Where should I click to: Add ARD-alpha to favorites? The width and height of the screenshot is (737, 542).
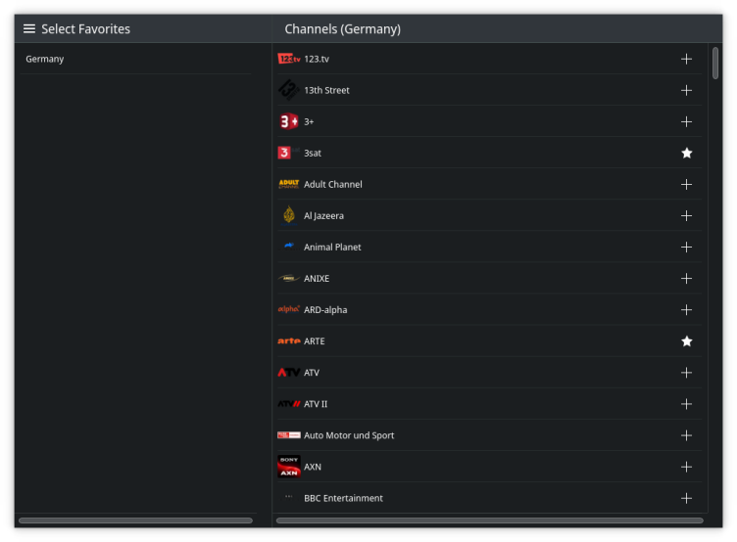tap(686, 310)
